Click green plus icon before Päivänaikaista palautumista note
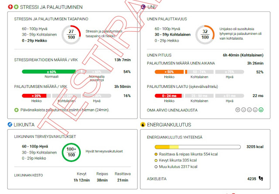 [x=17, y=110]
